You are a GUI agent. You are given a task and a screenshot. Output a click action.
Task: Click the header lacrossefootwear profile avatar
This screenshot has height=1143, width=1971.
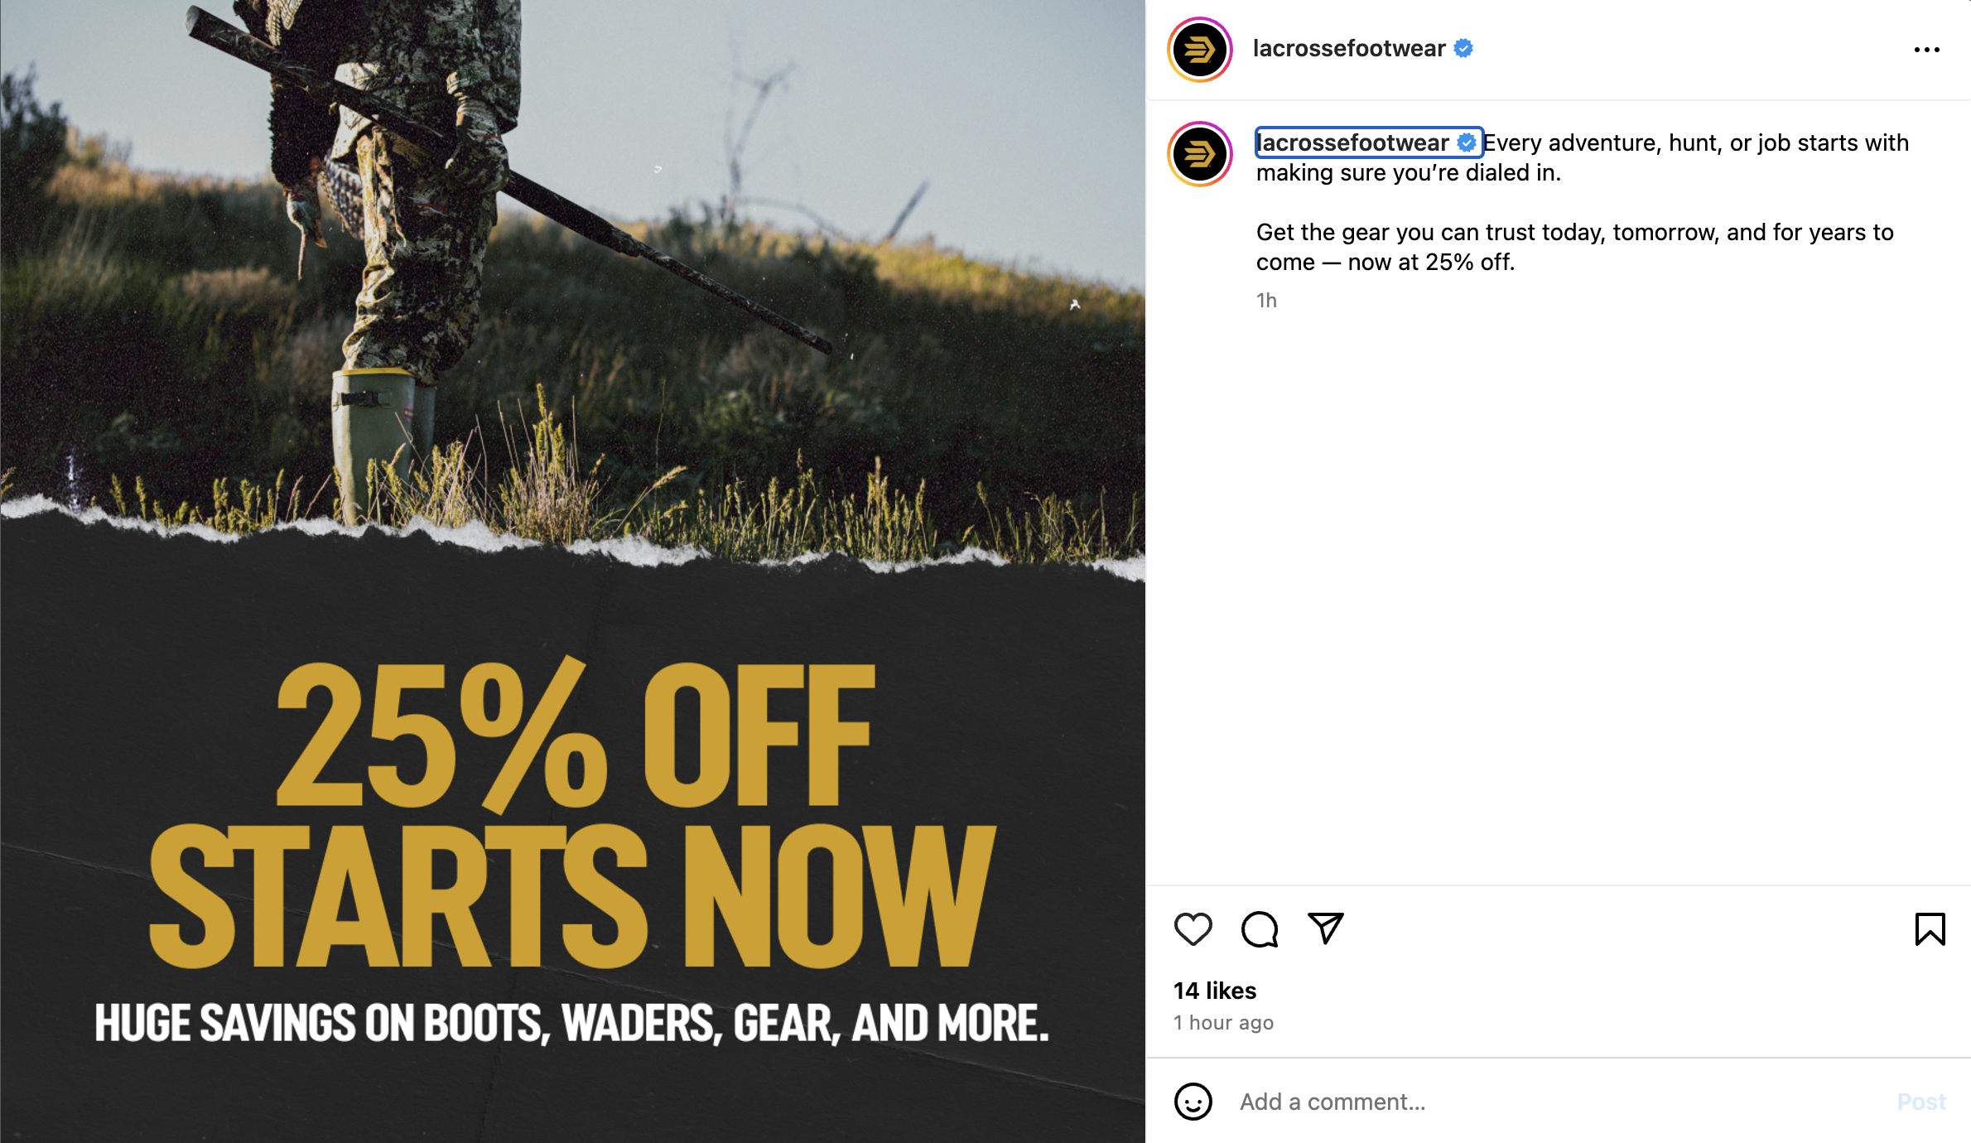[x=1199, y=50]
